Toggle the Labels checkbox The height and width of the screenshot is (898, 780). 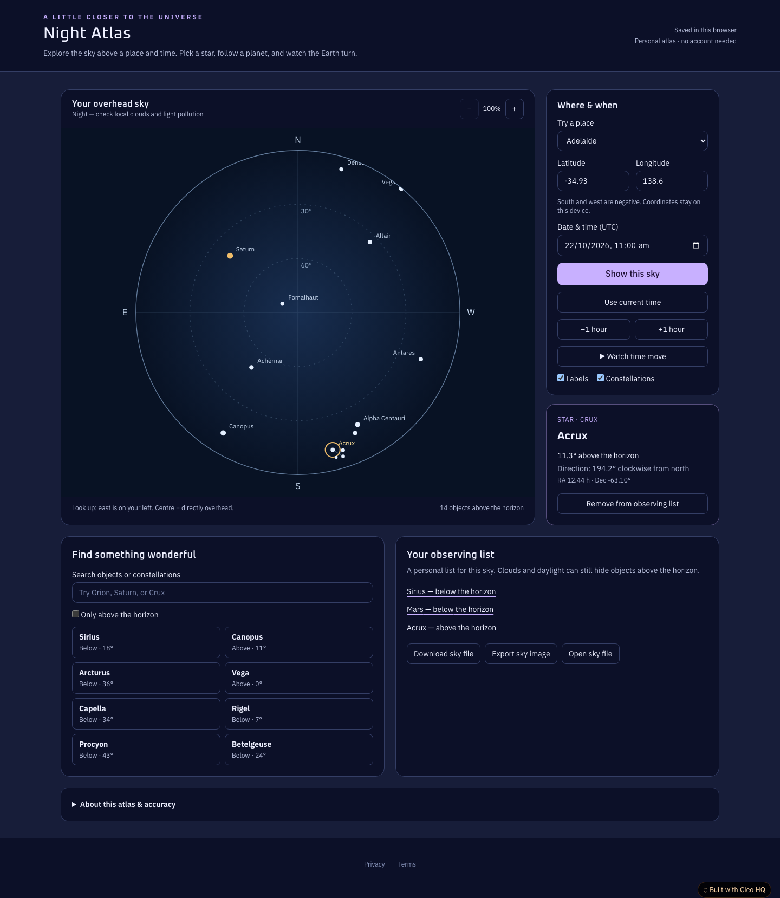tap(561, 378)
